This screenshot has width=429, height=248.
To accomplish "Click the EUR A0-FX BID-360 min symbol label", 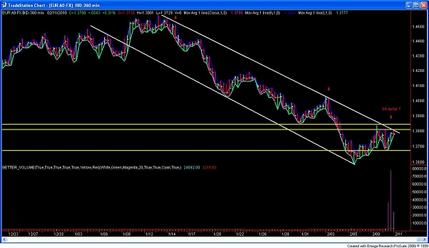I will click(x=23, y=13).
